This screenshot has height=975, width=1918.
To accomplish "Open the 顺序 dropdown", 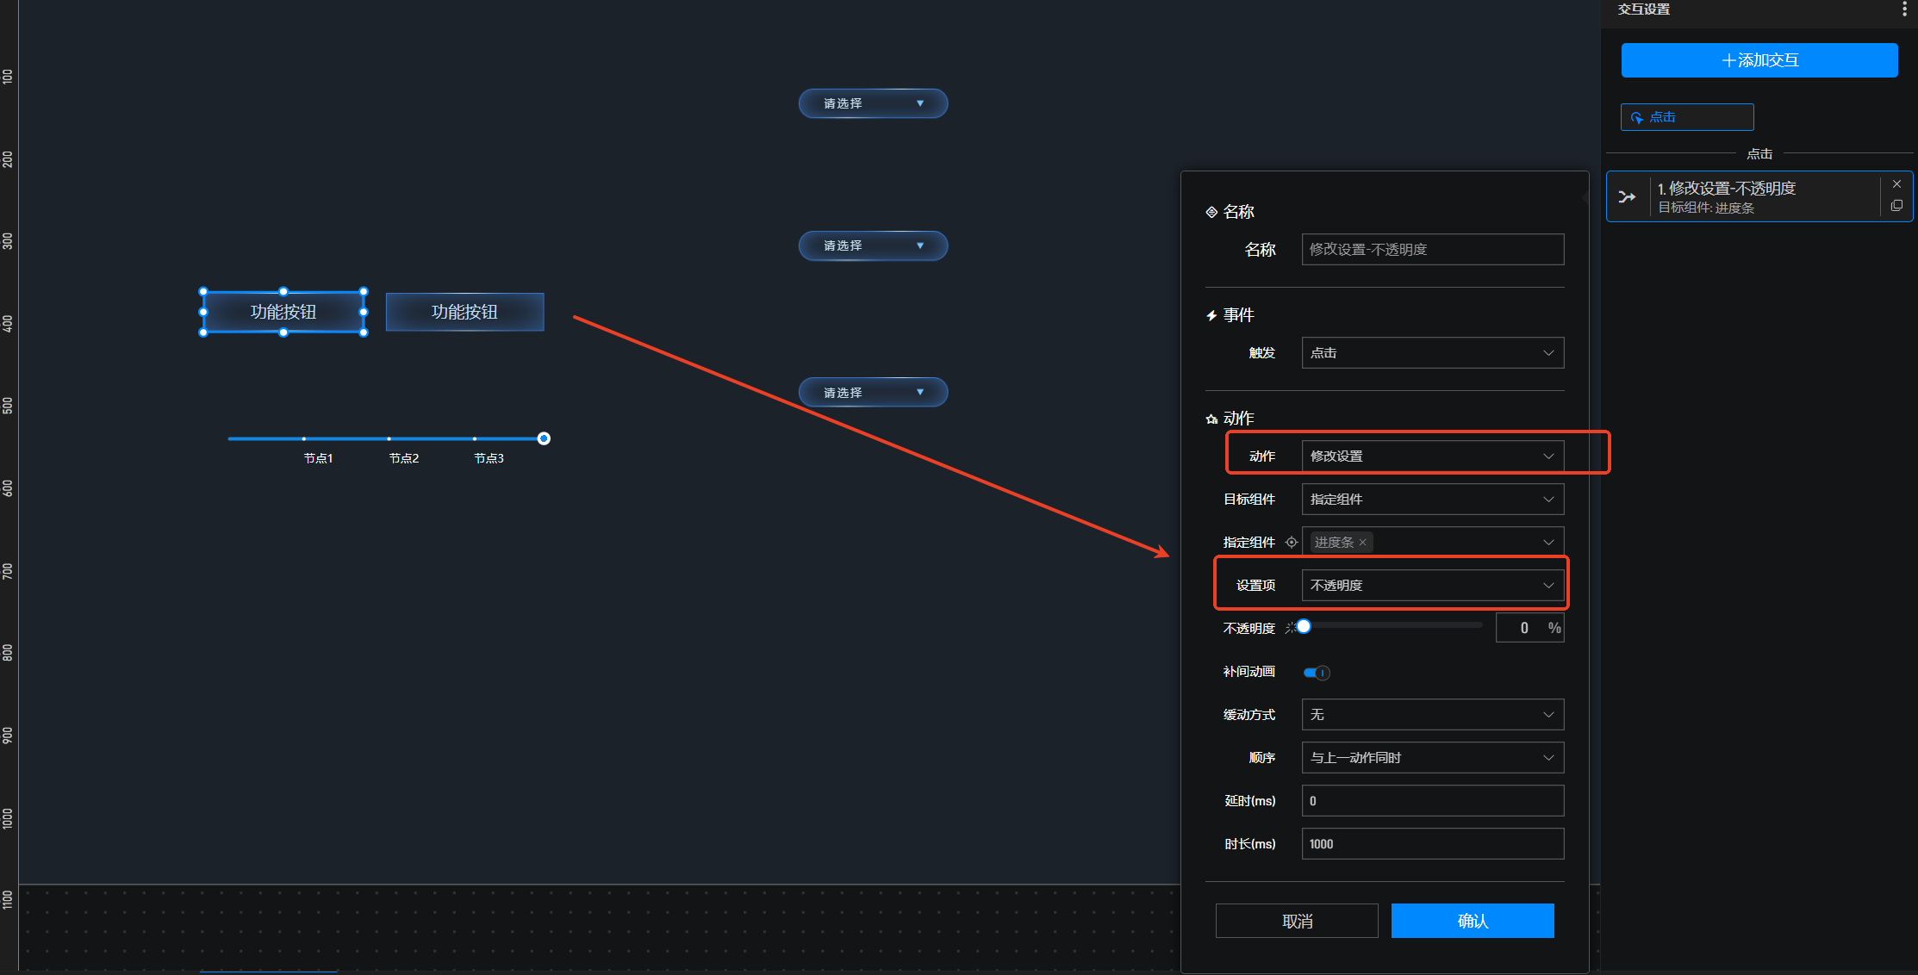I will point(1432,758).
